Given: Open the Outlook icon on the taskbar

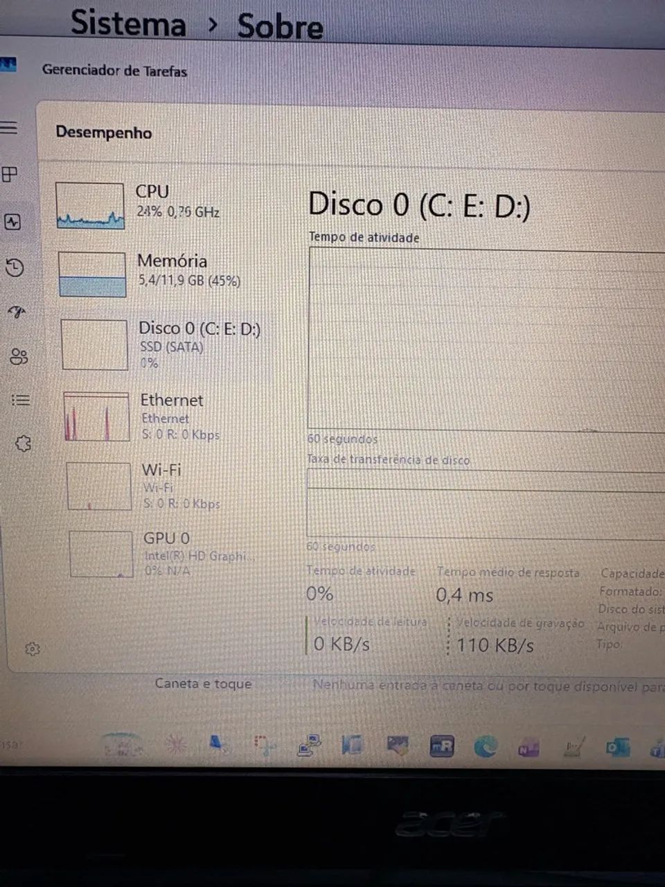Looking at the screenshot, I should 617,748.
